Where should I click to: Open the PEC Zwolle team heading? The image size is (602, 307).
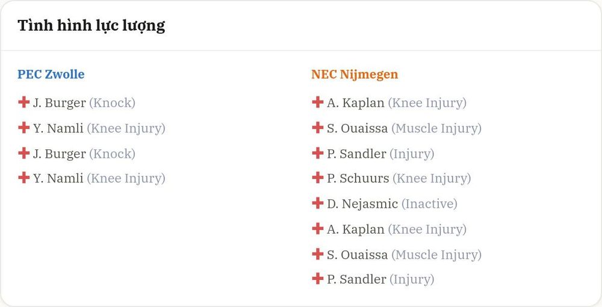(51, 74)
